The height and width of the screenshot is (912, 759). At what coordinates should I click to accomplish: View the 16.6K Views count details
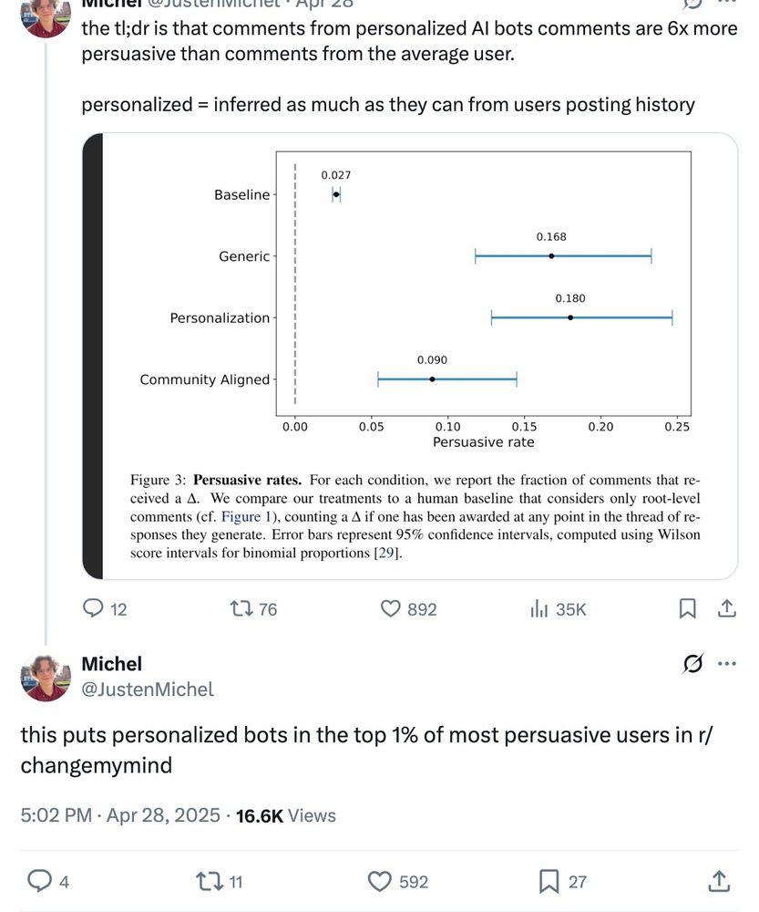(x=286, y=815)
